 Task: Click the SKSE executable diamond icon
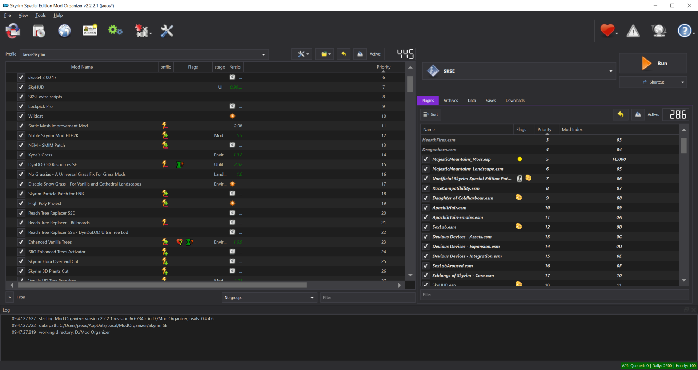[x=433, y=71]
